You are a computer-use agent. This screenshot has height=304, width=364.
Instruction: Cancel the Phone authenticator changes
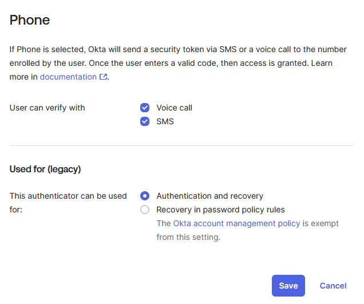click(333, 286)
